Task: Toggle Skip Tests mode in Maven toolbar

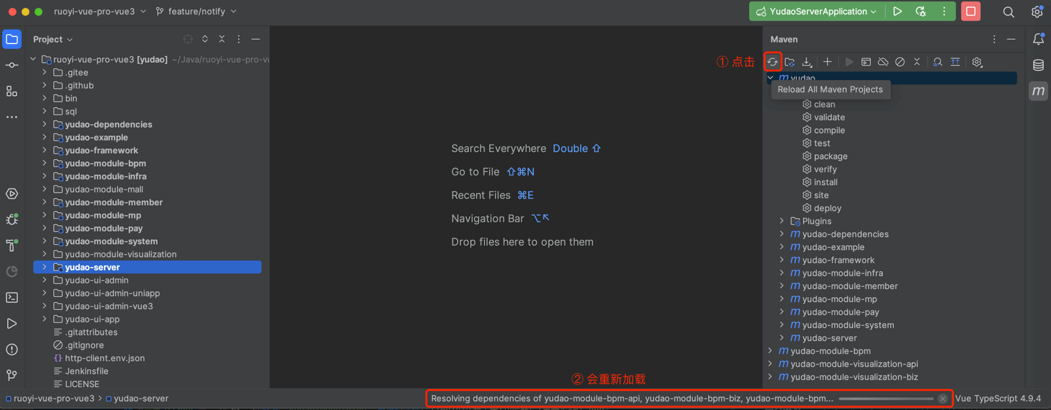Action: [899, 62]
